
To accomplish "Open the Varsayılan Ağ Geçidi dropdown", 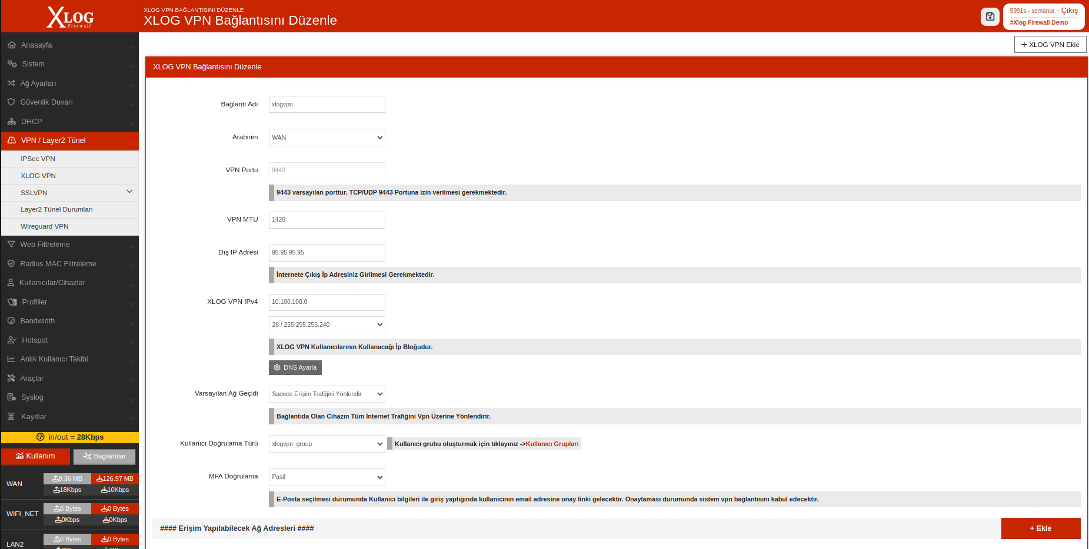I will click(x=327, y=394).
